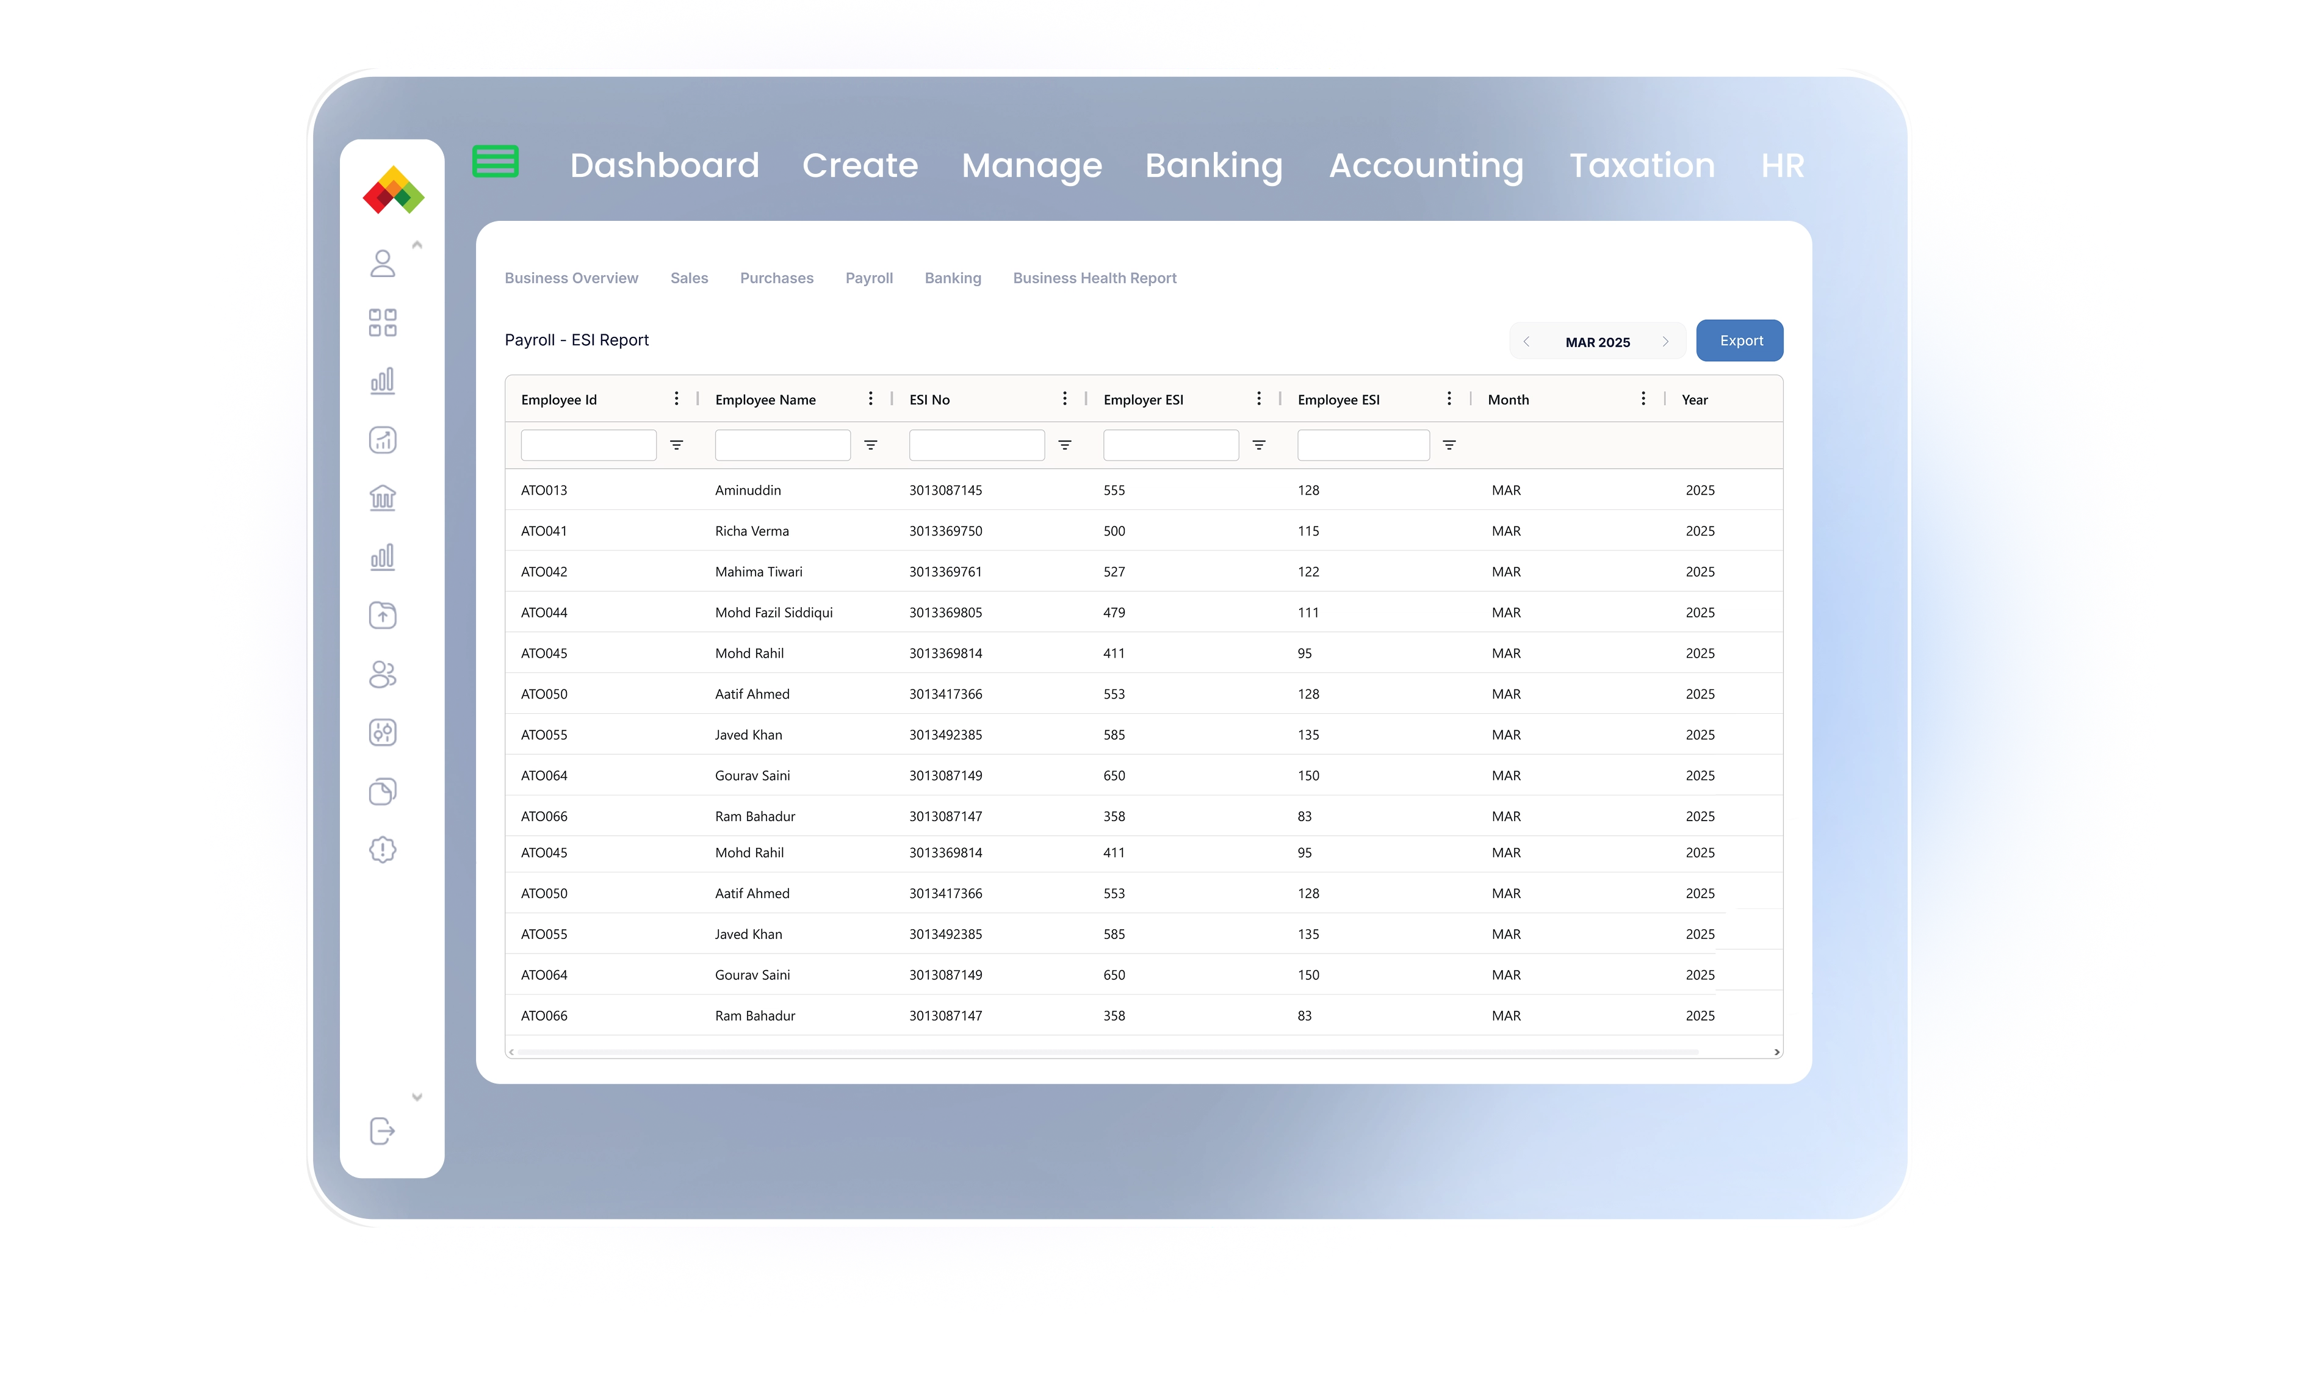Open the Manage top menu
The height and width of the screenshot is (1391, 2297).
pos(1032,167)
